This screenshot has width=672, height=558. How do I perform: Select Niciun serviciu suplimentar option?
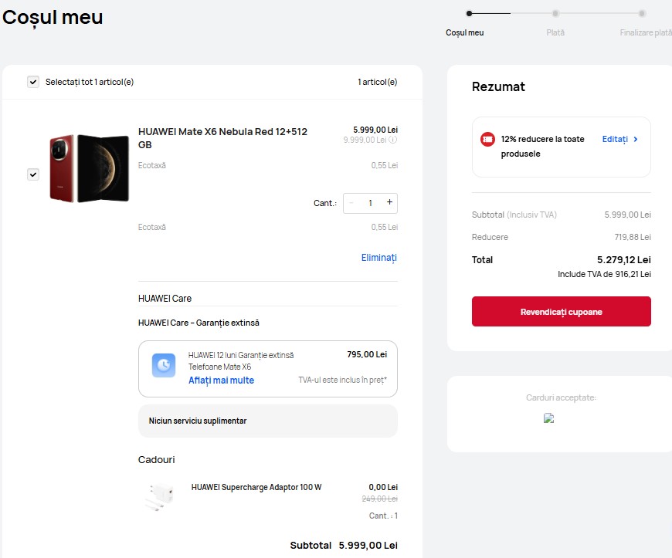267,421
